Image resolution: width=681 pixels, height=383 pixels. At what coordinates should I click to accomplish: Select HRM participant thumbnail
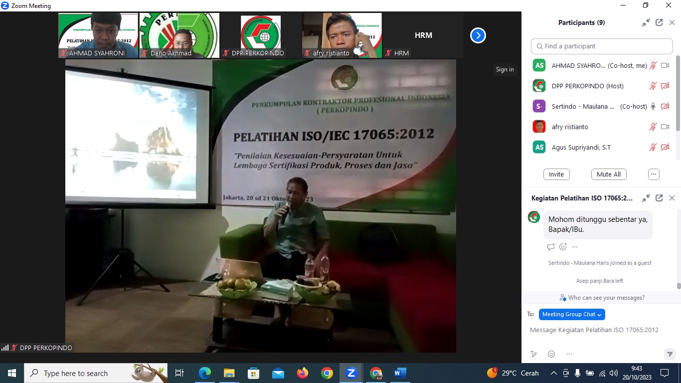click(x=423, y=35)
